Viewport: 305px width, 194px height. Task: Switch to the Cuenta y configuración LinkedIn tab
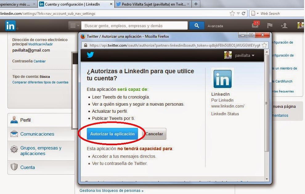point(76,4)
